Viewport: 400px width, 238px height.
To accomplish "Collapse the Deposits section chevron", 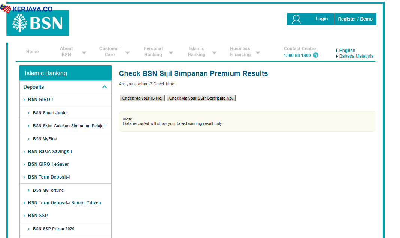I will tap(104, 87).
